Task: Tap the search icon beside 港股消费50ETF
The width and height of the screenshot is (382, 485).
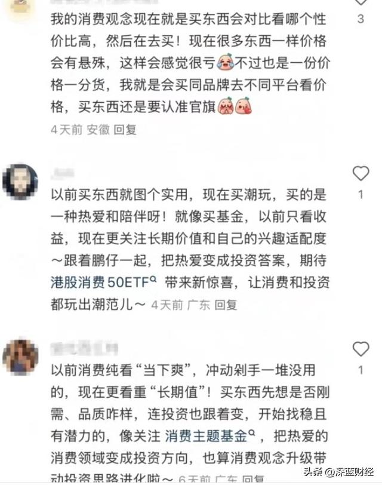Action: pos(153,279)
